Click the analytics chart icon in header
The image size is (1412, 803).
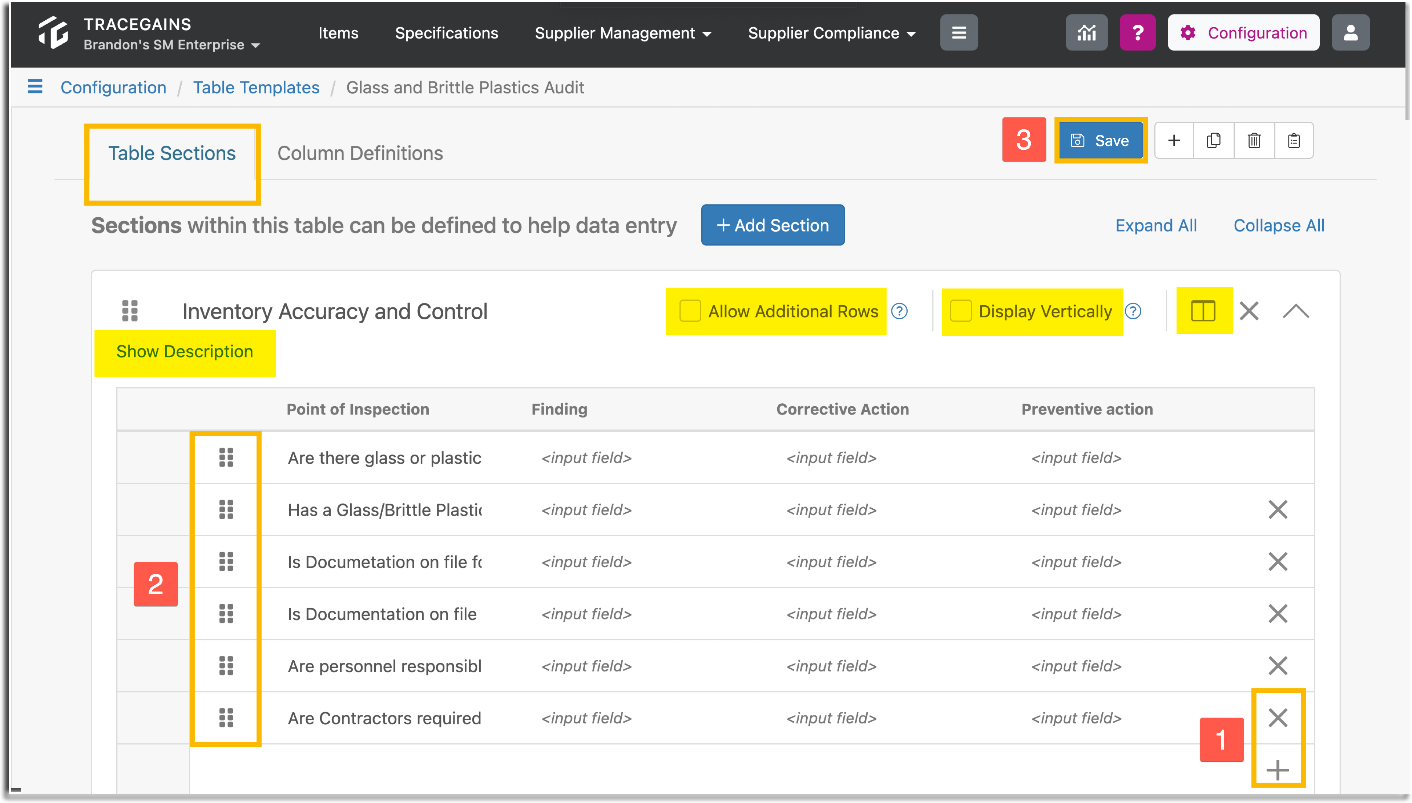(x=1086, y=33)
